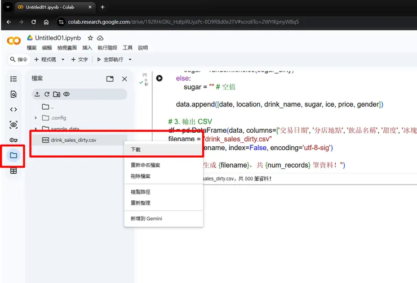Screen dimensions: 417x283
Task: Open find and replace sidebar icon
Action: [14, 94]
